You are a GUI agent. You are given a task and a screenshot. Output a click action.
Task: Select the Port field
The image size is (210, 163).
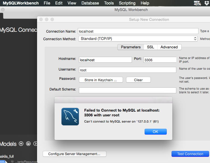click(160, 60)
